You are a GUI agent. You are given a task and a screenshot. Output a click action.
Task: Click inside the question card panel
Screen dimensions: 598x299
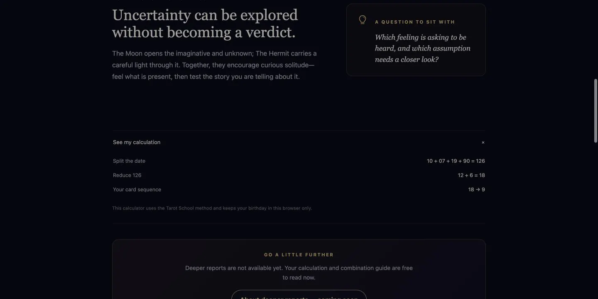(416, 40)
